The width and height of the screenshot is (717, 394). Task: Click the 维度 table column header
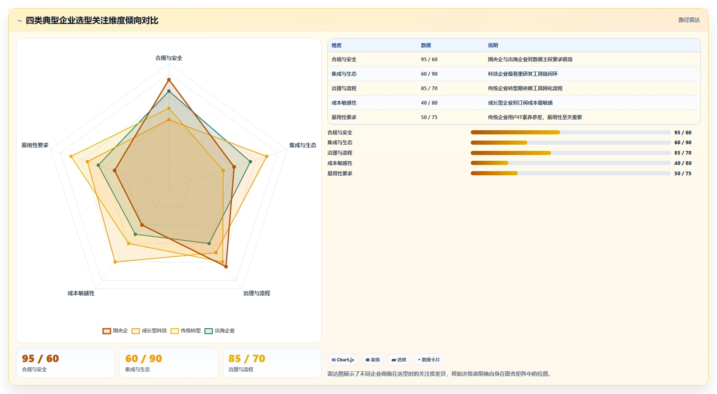[x=337, y=45]
